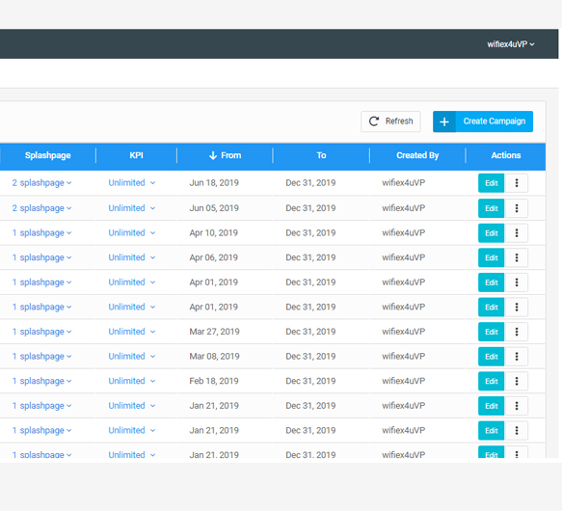Click the sort arrow in From column header
This screenshot has width=562, height=511.
213,155
